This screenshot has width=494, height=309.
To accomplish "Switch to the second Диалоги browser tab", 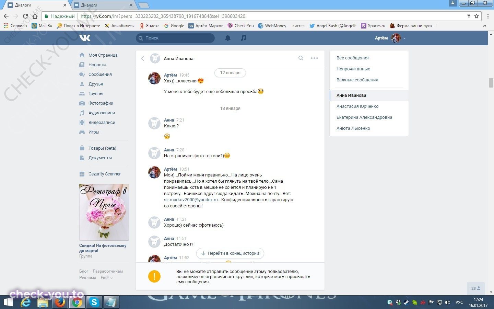I will coord(103,5).
